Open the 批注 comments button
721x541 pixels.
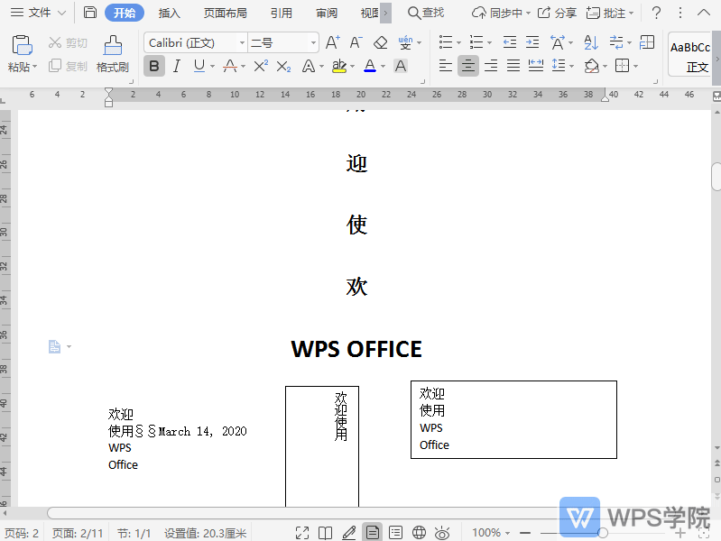click(x=610, y=13)
